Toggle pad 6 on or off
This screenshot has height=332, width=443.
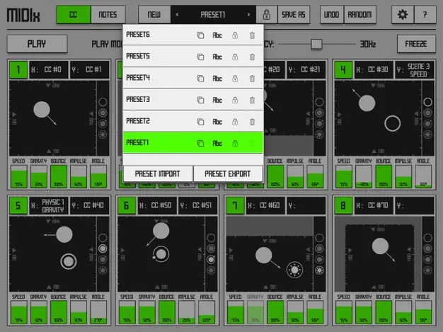coord(127,205)
